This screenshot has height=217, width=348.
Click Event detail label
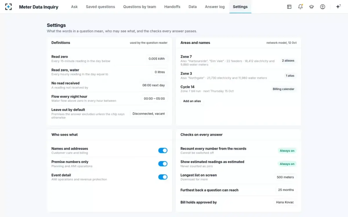(61, 175)
